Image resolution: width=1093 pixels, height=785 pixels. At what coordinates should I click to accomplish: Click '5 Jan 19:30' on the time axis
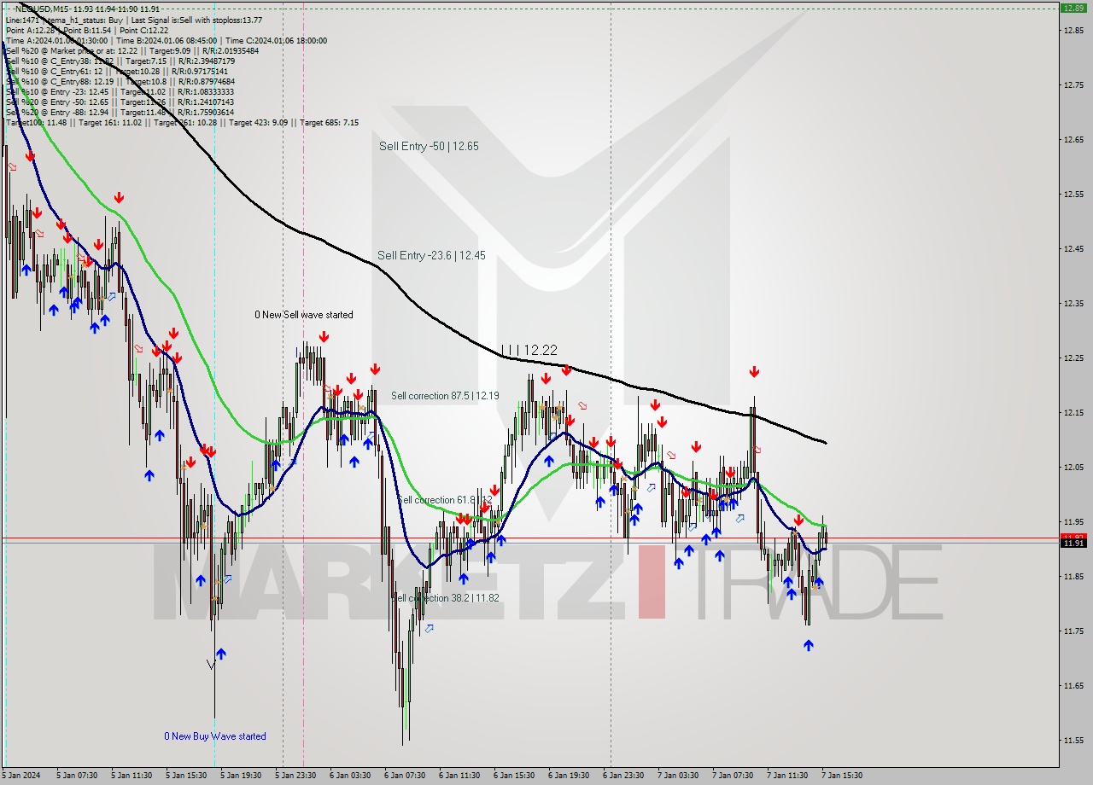click(x=241, y=776)
